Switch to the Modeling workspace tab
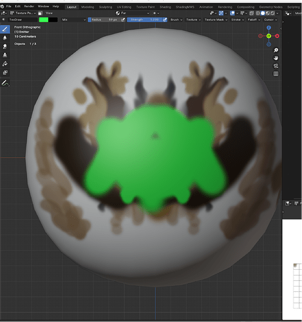Screen dimensions: 302x322 coord(88,7)
